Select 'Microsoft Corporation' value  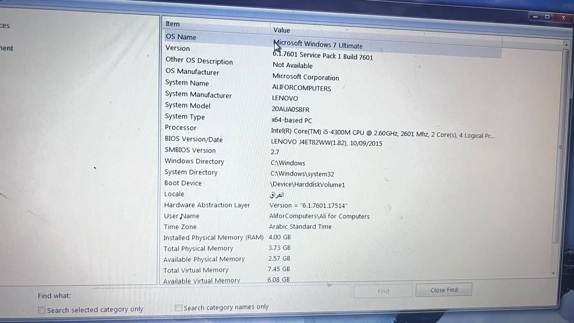point(306,77)
